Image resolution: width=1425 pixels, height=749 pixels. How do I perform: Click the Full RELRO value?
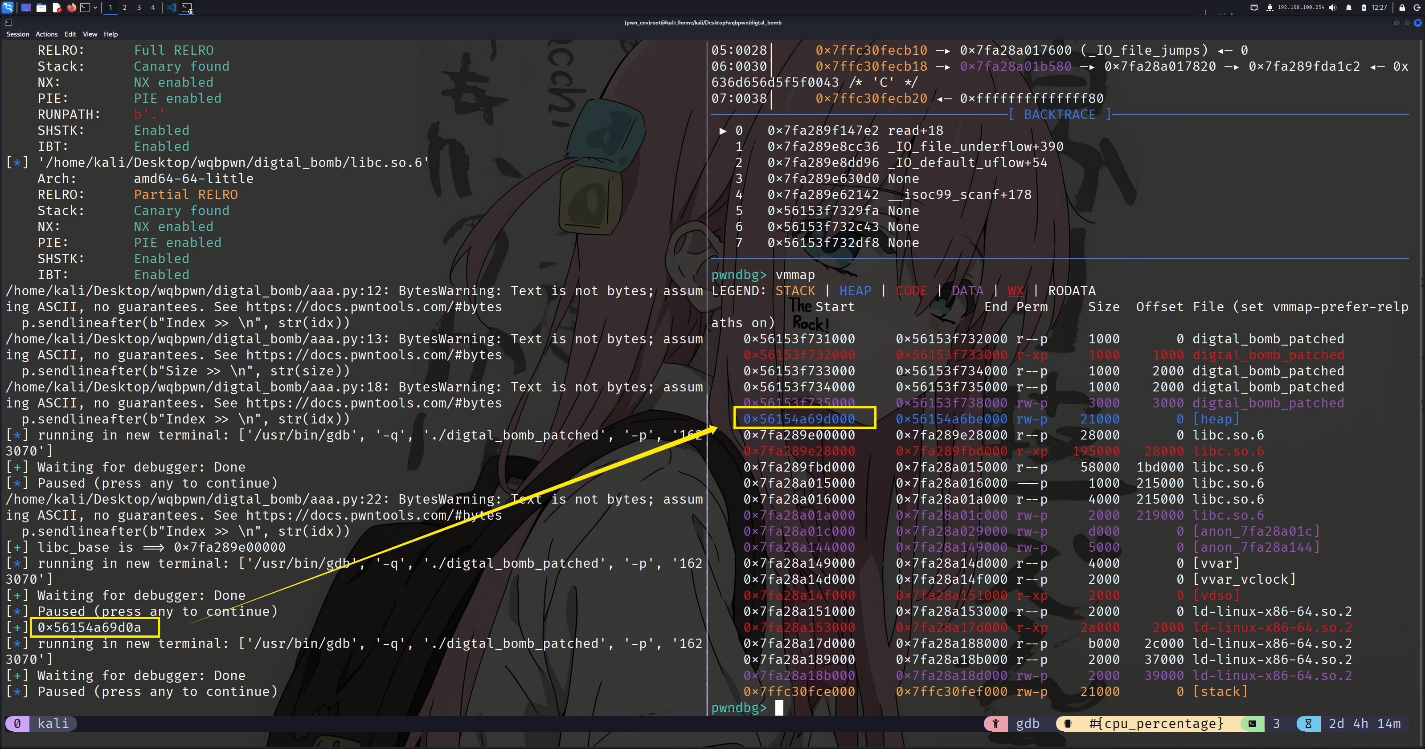click(174, 50)
